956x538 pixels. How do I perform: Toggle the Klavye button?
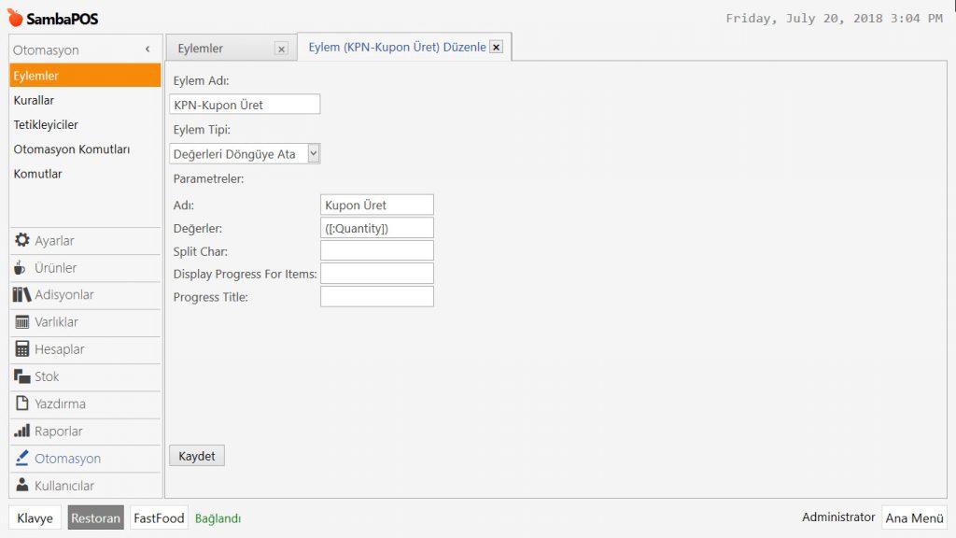pos(35,517)
